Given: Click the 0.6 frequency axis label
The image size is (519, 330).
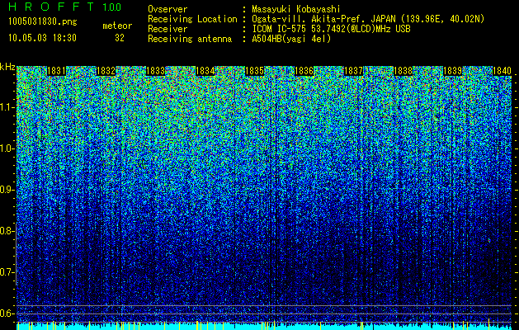Looking at the screenshot, I should (x=7, y=313).
